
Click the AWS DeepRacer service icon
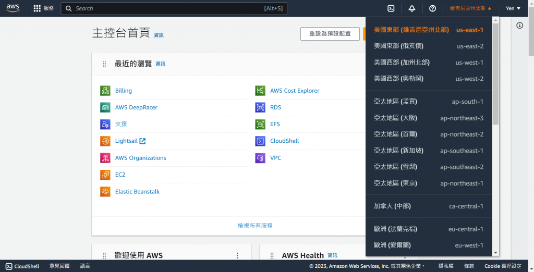(x=105, y=107)
